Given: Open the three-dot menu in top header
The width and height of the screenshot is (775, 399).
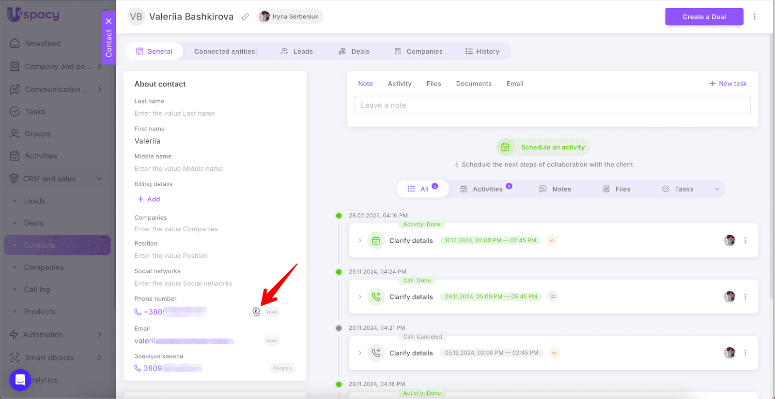Looking at the screenshot, I should click(754, 17).
